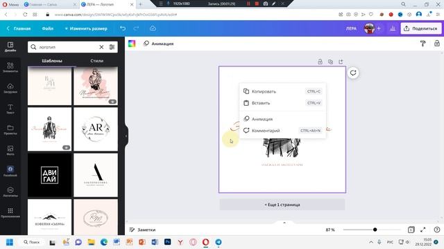Viewport: 444px width, 249px height.
Task: Lock the page above canvas
Action: 320,62
